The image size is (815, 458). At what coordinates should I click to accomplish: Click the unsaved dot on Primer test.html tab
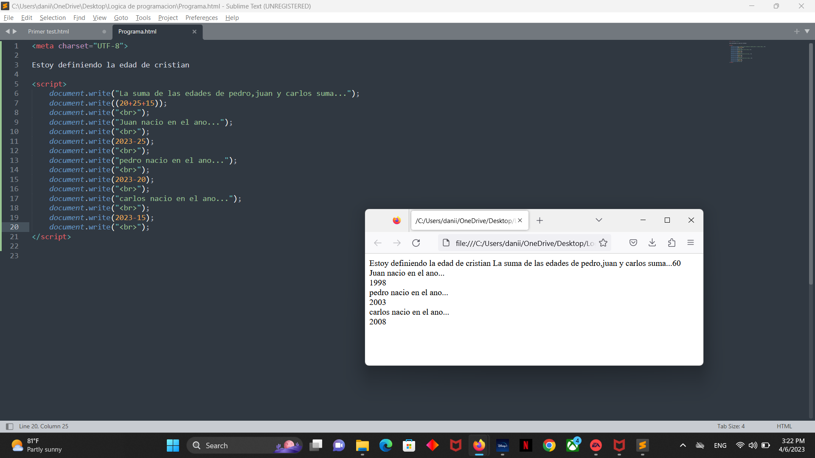[104, 32]
